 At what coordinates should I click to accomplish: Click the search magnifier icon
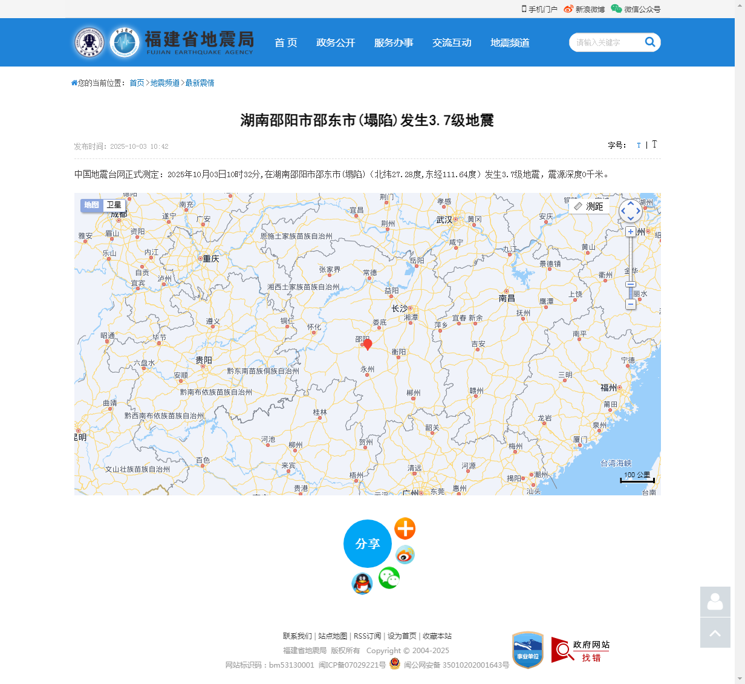pos(650,42)
